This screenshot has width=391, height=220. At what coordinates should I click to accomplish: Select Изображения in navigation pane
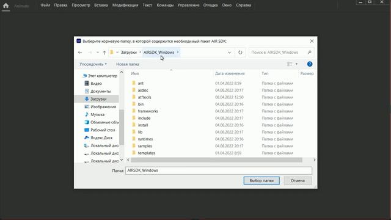pyautogui.click(x=100, y=107)
